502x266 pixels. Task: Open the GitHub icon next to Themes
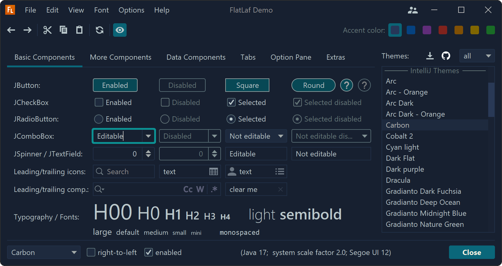coord(446,56)
